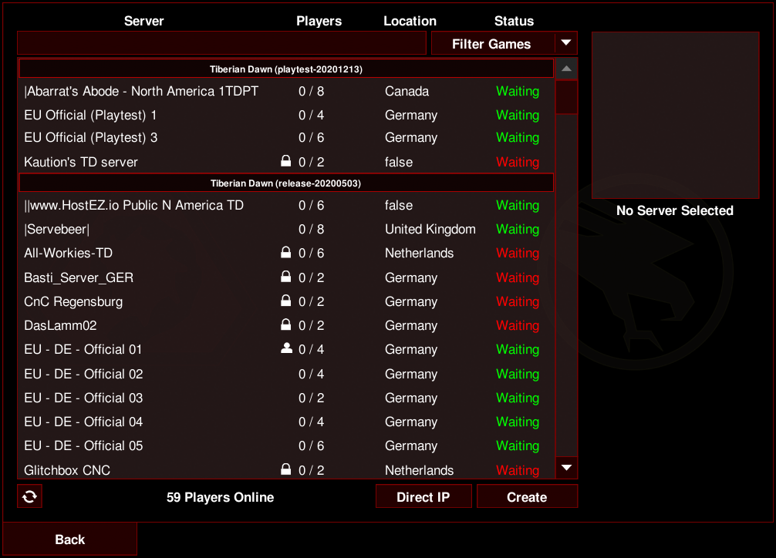
Task: Collapse the Tiberian Dawn release-20200503 group
Action: 286,183
